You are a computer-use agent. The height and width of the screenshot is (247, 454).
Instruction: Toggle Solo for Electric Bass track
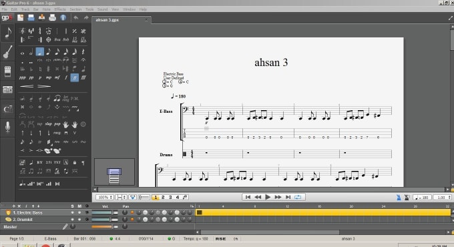(72, 212)
